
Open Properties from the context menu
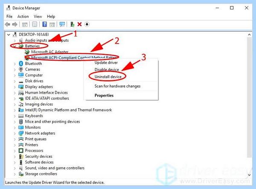point(104,95)
